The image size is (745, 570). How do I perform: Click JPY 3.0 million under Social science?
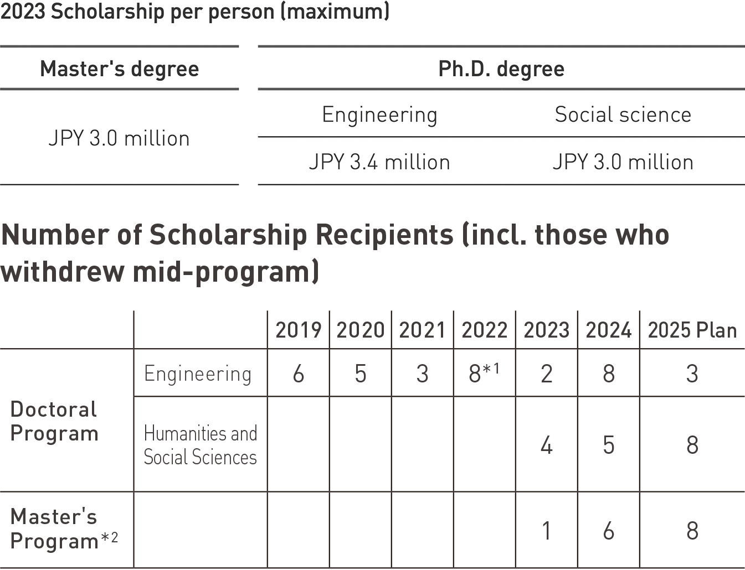click(x=623, y=162)
